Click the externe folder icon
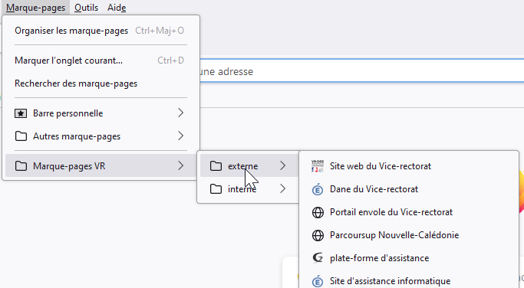 coord(216,166)
